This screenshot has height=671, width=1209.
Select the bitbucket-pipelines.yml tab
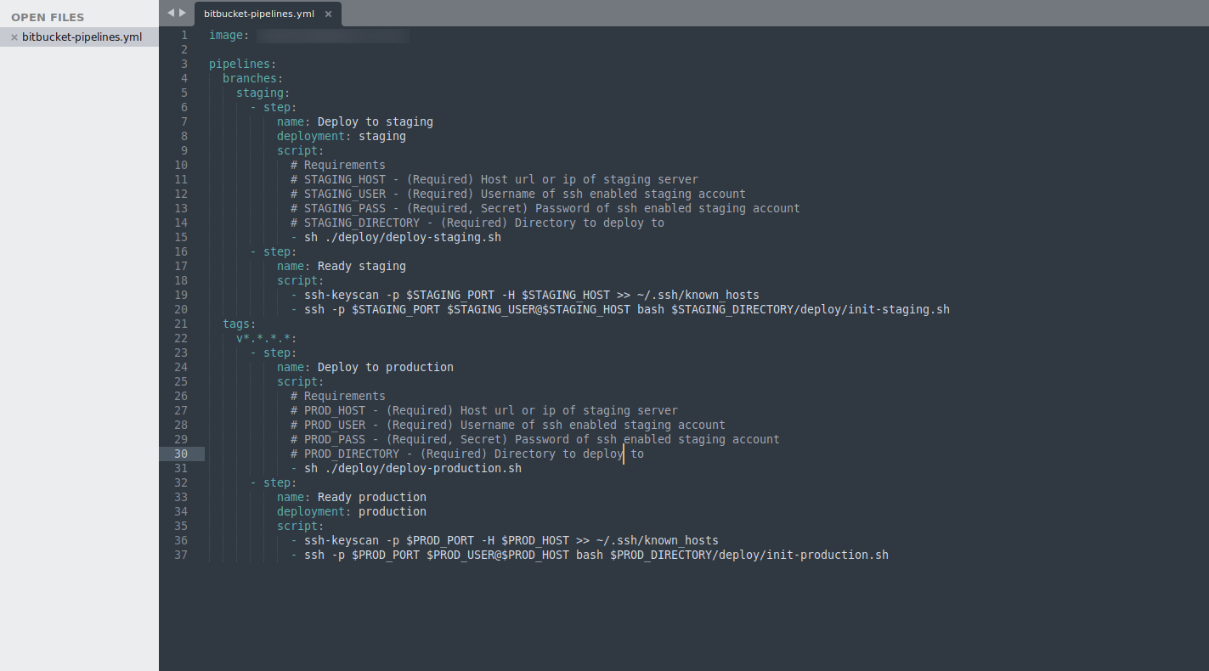click(x=268, y=14)
